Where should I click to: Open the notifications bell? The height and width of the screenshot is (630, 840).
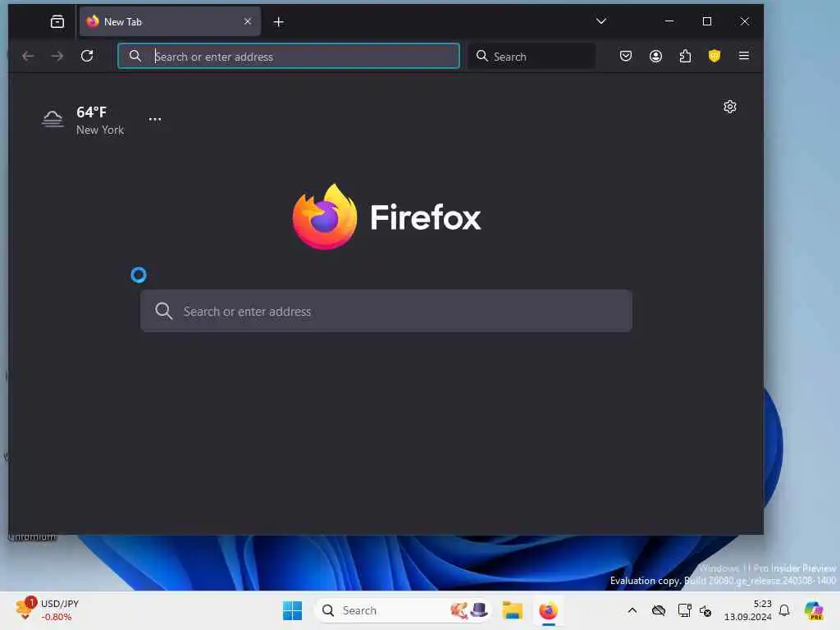784,610
